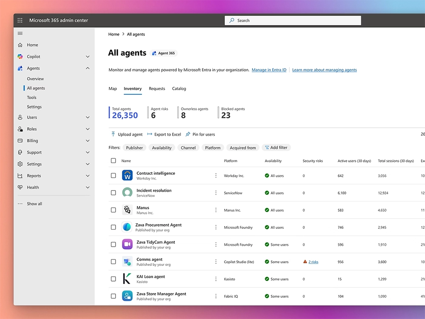Open more options for Zava Store Manager Agent
This screenshot has width=425, height=319.
pos(216,296)
